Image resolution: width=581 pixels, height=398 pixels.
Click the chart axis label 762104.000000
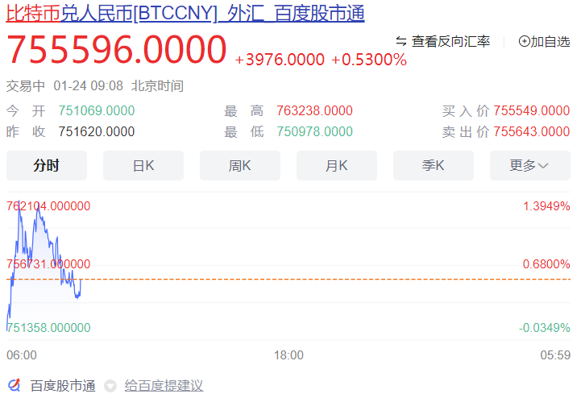48,206
